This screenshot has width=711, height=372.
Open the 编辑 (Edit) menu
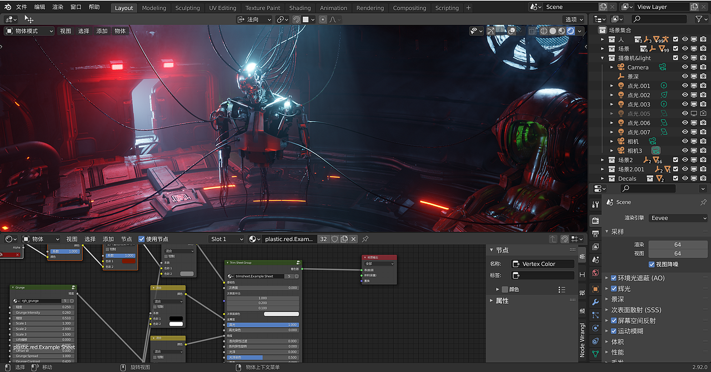tap(40, 7)
